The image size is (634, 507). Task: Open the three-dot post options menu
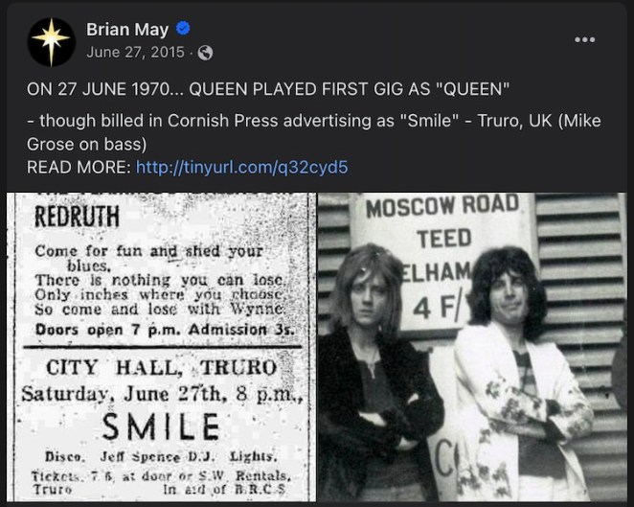tap(584, 39)
